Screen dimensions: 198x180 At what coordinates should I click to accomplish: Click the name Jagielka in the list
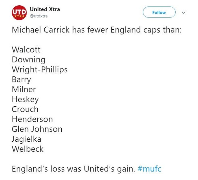click(x=26, y=139)
